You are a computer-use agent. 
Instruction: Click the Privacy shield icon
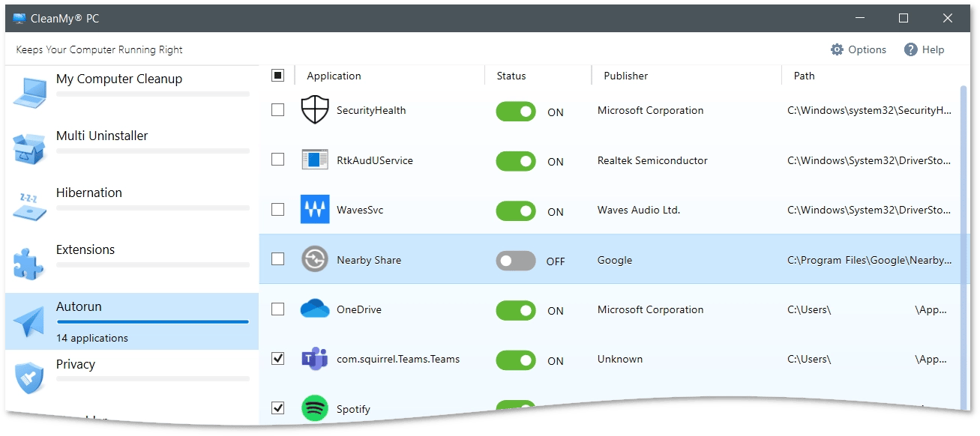click(30, 378)
